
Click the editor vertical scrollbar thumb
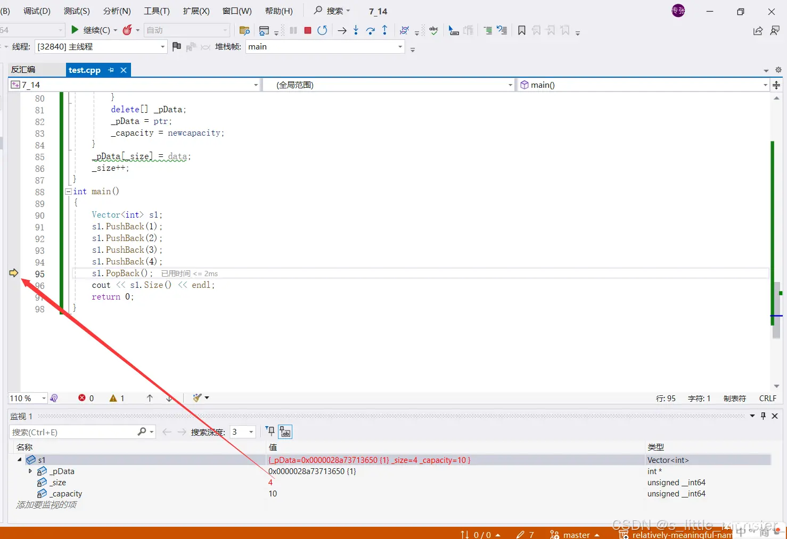776,311
